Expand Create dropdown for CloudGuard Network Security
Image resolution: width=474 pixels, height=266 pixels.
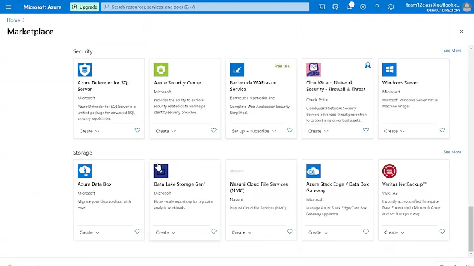318,131
